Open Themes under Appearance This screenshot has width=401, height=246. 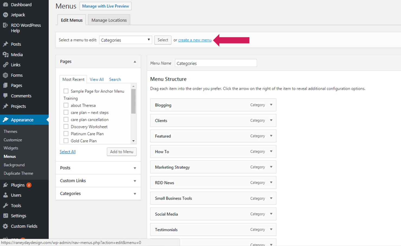[11, 131]
